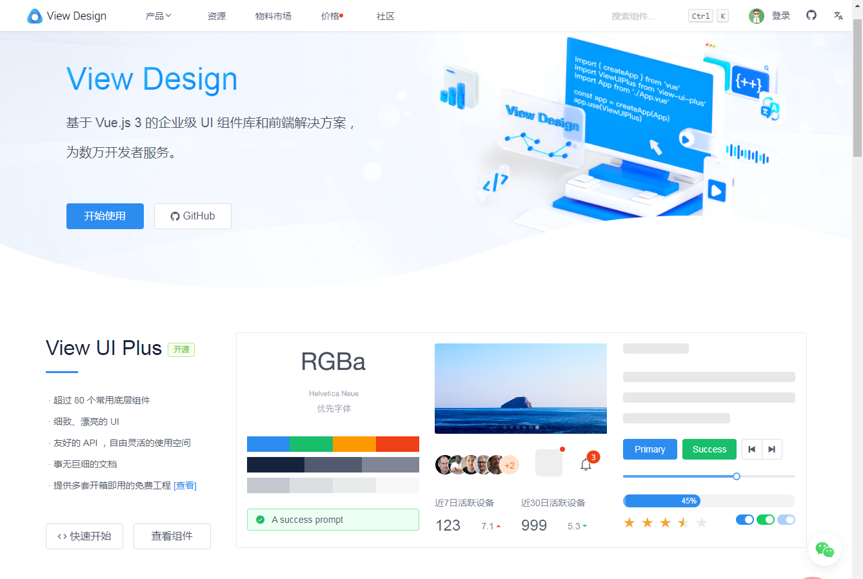
Task: Click the 'A success prompt' alert text
Action: [308, 520]
